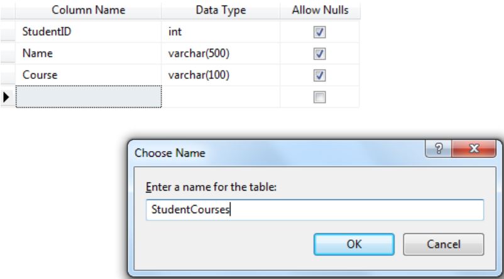504x279 pixels.
Task: Click the Allow Nulls header
Action: (x=320, y=10)
